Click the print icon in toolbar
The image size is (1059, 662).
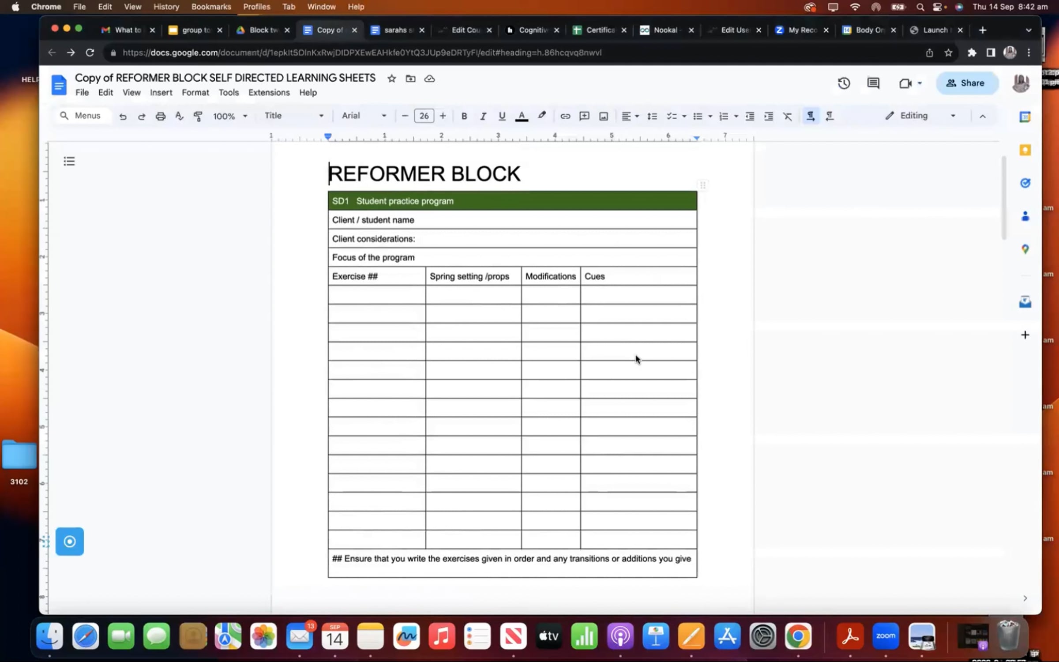(x=160, y=116)
